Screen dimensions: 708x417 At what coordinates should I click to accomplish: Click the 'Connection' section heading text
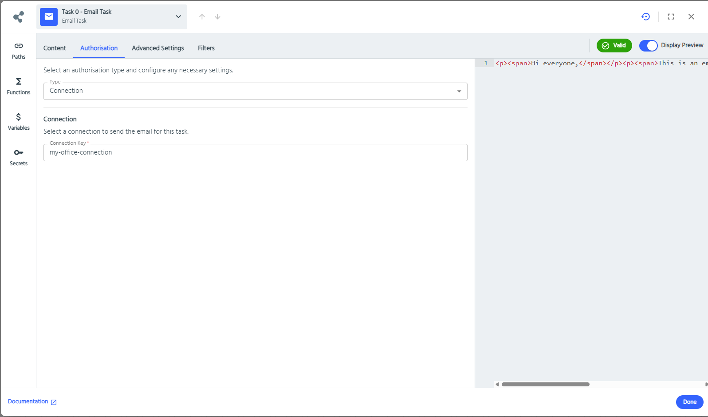(60, 119)
